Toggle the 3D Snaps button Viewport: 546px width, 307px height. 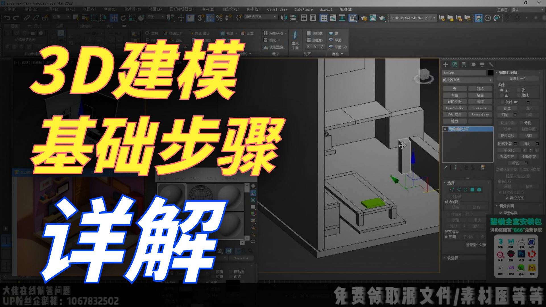click(201, 18)
